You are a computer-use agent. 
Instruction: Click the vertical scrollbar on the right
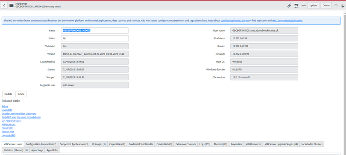tap(344, 83)
